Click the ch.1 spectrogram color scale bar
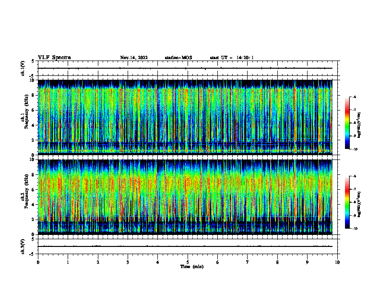380x294 pixels. click(x=347, y=123)
